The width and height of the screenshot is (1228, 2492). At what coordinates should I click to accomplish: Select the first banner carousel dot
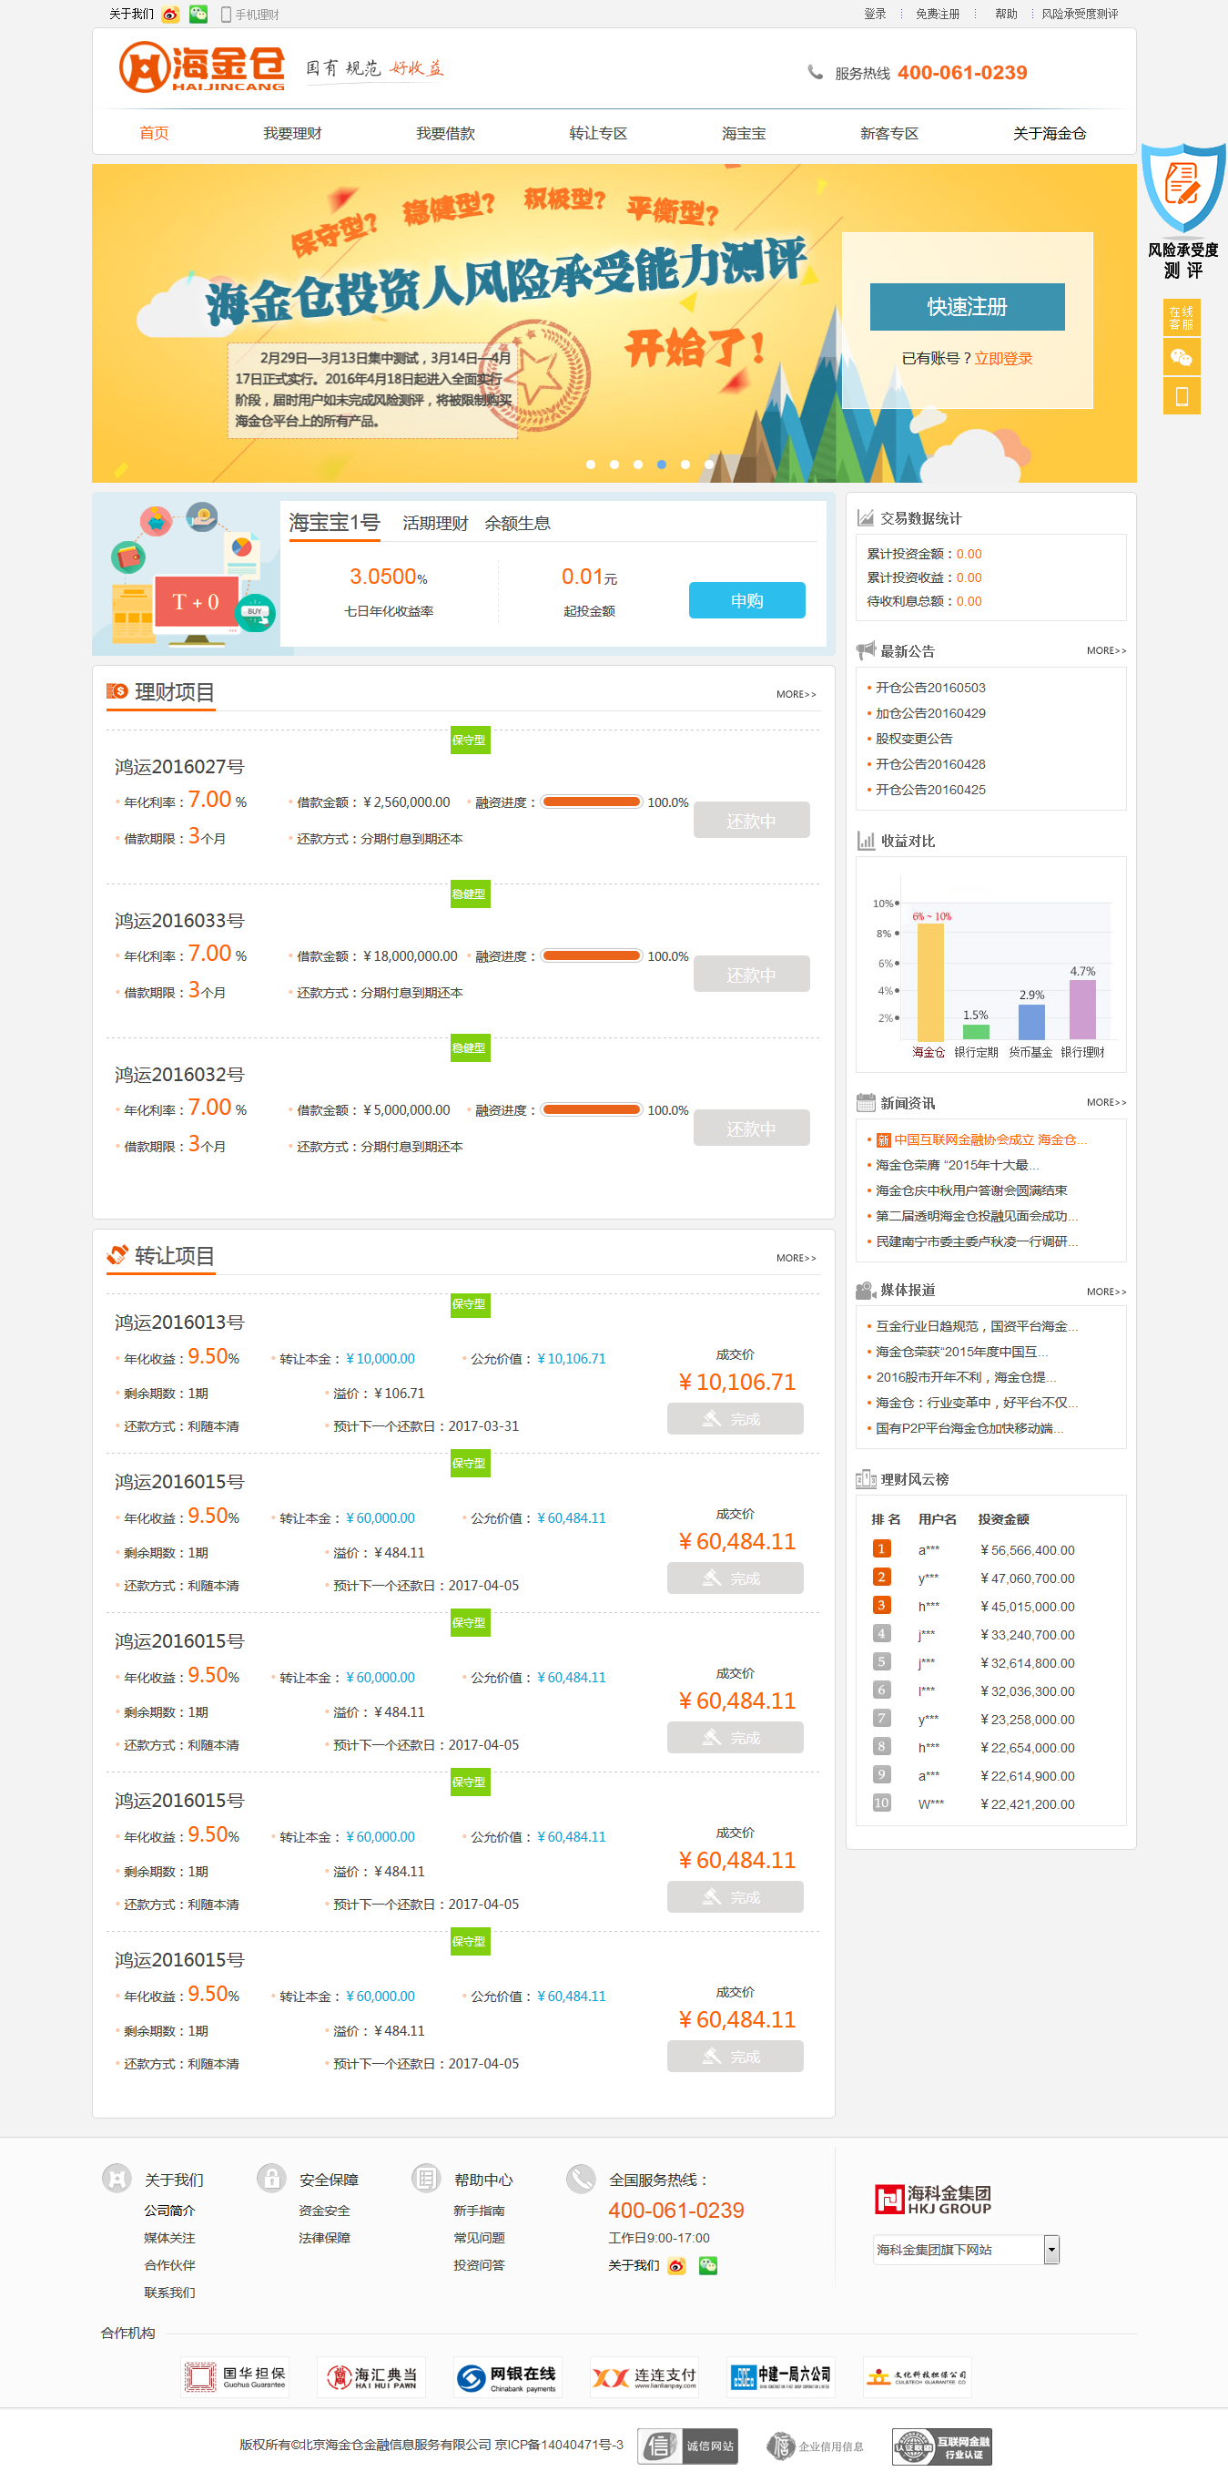click(591, 465)
